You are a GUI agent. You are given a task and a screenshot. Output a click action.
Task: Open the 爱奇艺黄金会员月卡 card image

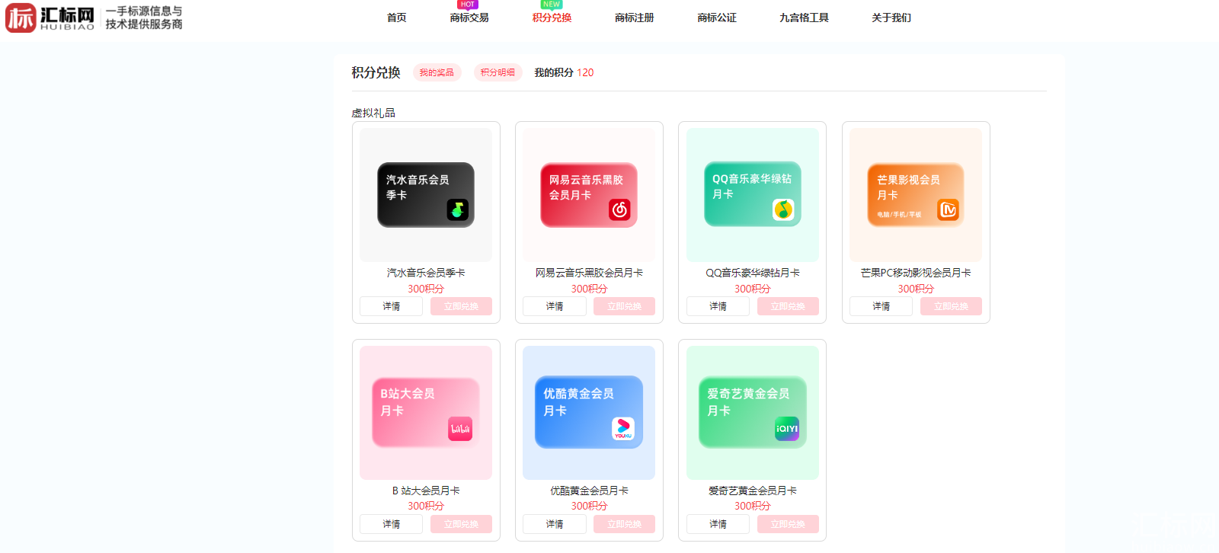tap(753, 413)
